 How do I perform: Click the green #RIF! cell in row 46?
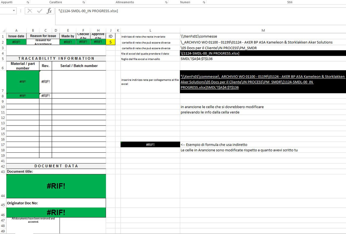coord(56,212)
